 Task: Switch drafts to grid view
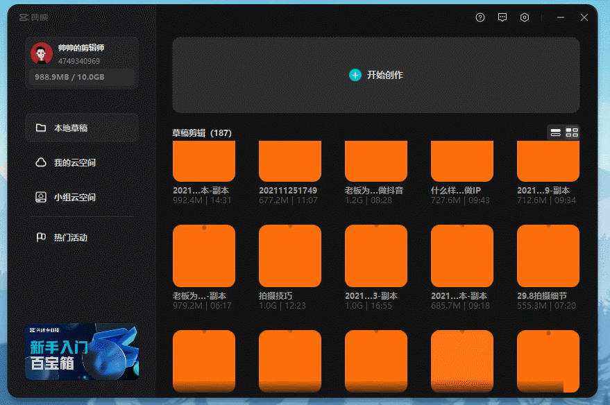(x=572, y=132)
